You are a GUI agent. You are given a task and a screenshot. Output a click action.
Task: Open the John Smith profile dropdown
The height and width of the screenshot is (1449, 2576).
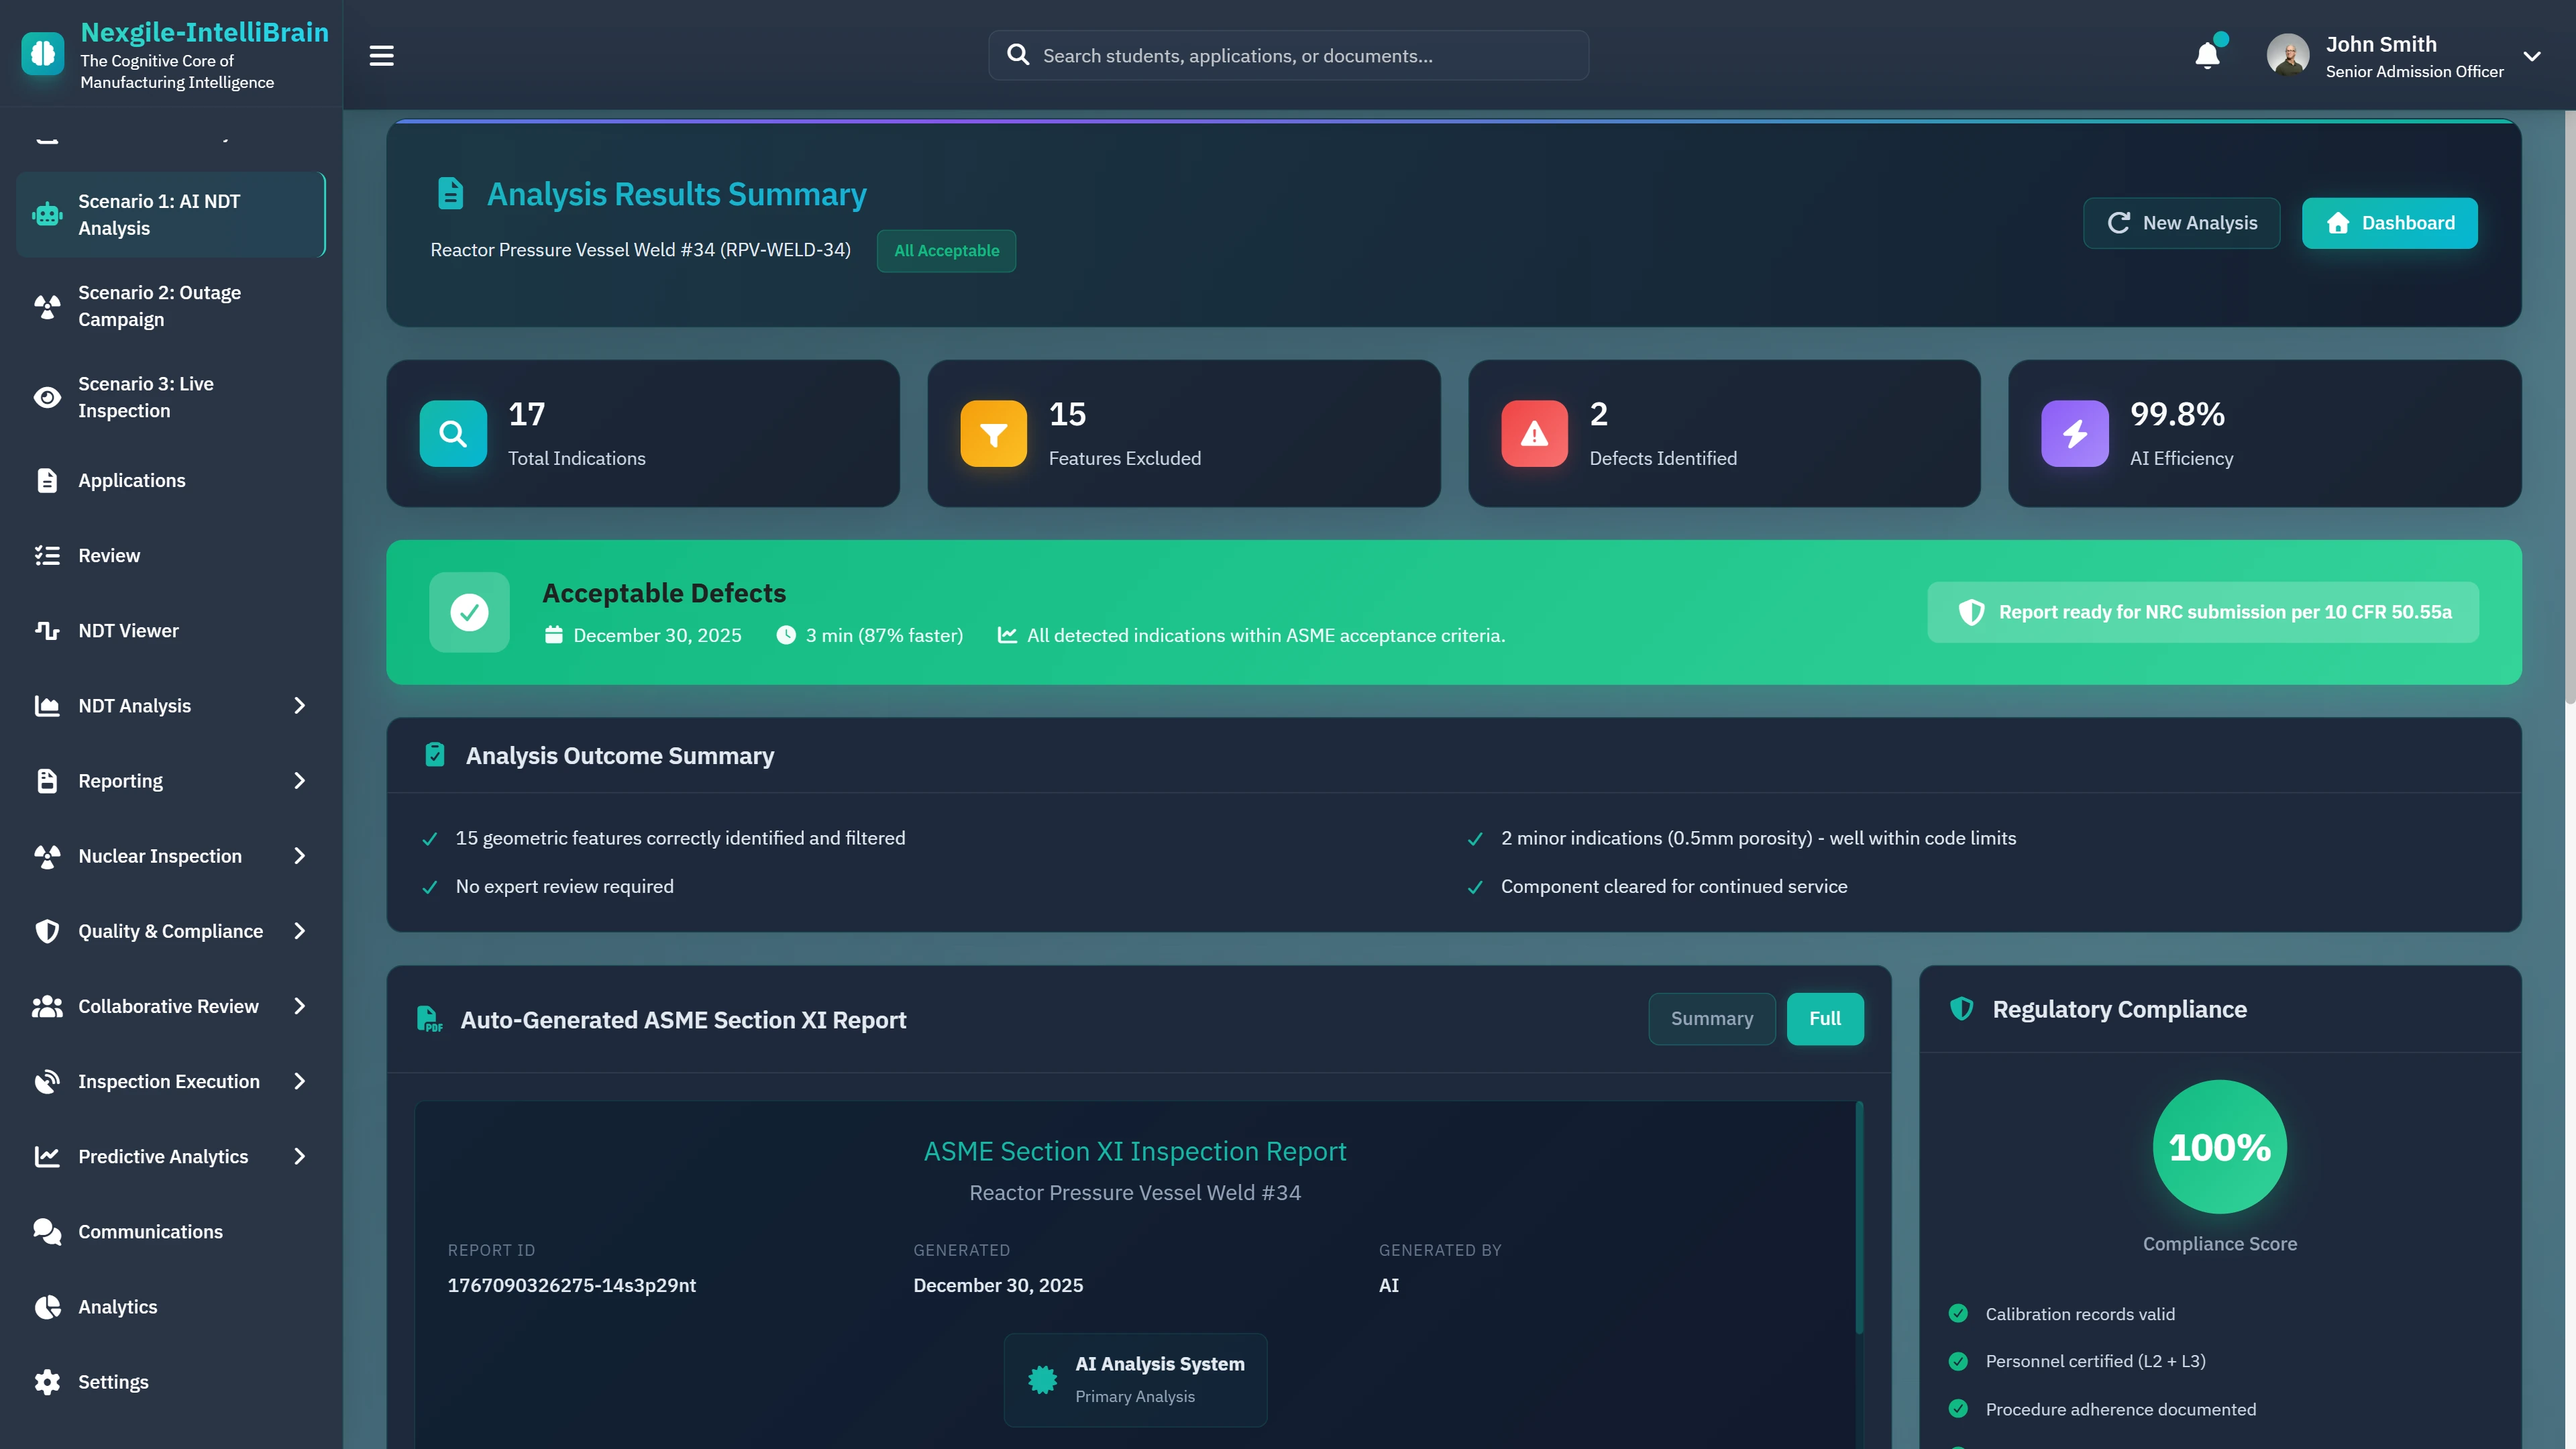click(x=2532, y=56)
